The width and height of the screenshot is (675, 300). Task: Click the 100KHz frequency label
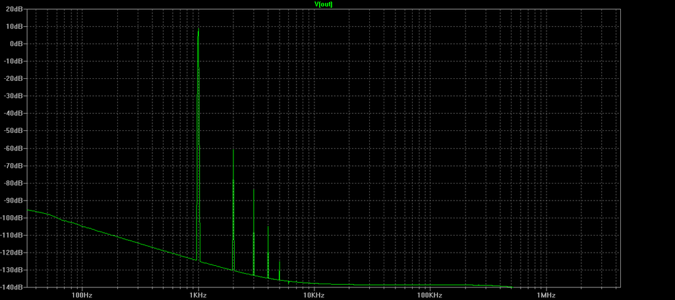pos(430,295)
